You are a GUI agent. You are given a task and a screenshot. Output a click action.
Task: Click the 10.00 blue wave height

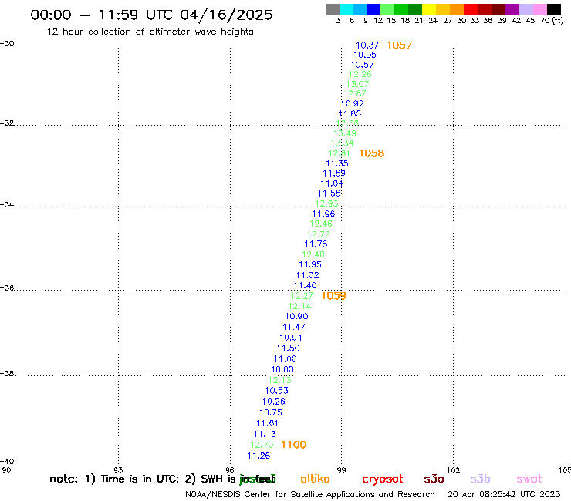[x=282, y=370]
